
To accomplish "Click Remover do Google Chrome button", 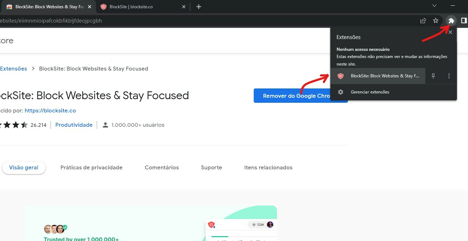I will [301, 96].
